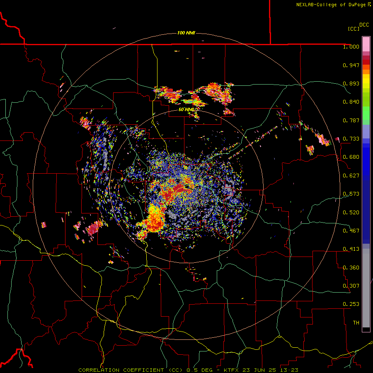Click the 0.893 scale value
Image resolution: width=373 pixels, height=373 pixels.
(351, 83)
